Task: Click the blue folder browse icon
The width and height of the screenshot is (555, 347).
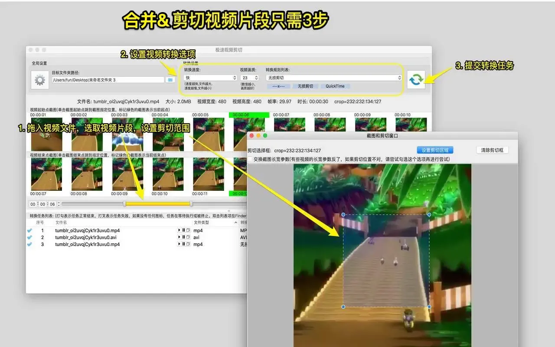Action: click(170, 80)
